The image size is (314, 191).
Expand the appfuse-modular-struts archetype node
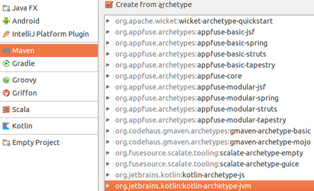[x=108, y=109]
